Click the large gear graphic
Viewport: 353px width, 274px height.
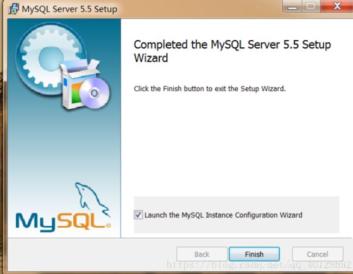point(48,59)
